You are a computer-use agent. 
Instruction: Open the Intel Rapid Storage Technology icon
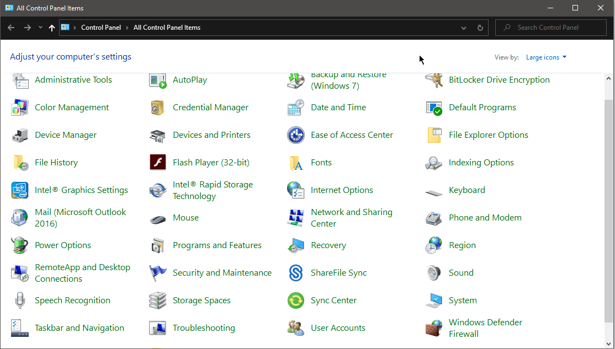click(158, 190)
